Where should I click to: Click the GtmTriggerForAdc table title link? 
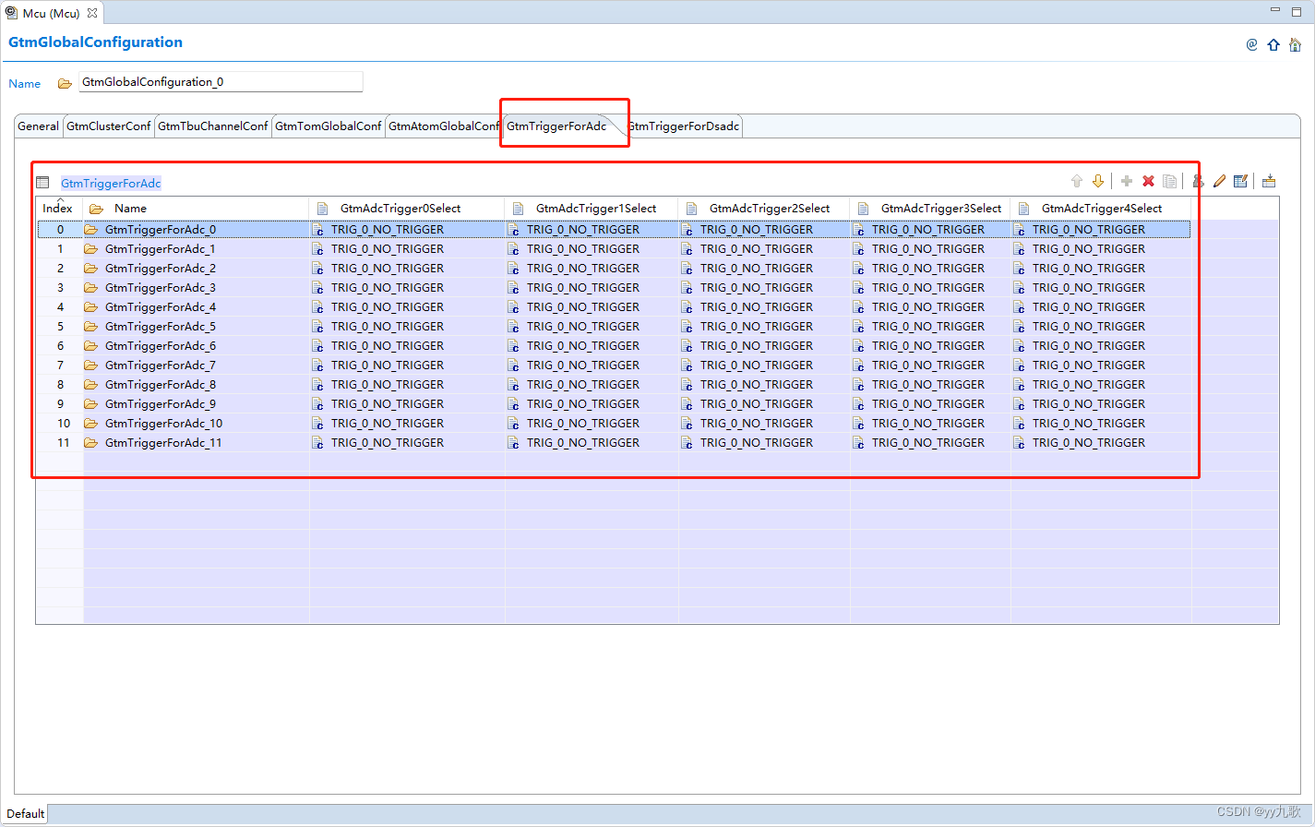pyautogui.click(x=111, y=184)
